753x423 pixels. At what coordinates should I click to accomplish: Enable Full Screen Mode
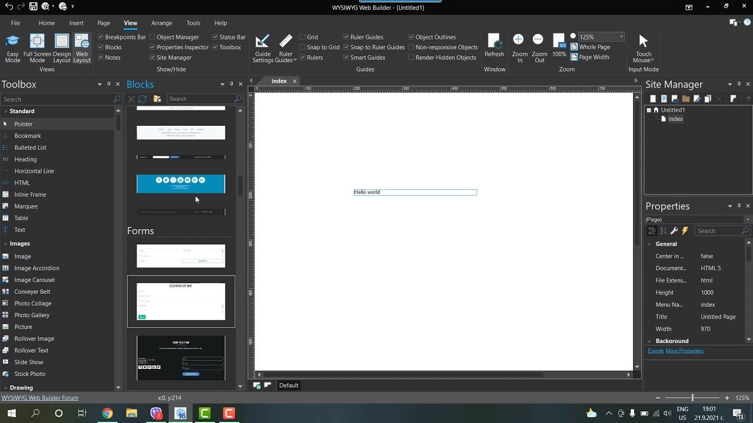pyautogui.click(x=37, y=48)
